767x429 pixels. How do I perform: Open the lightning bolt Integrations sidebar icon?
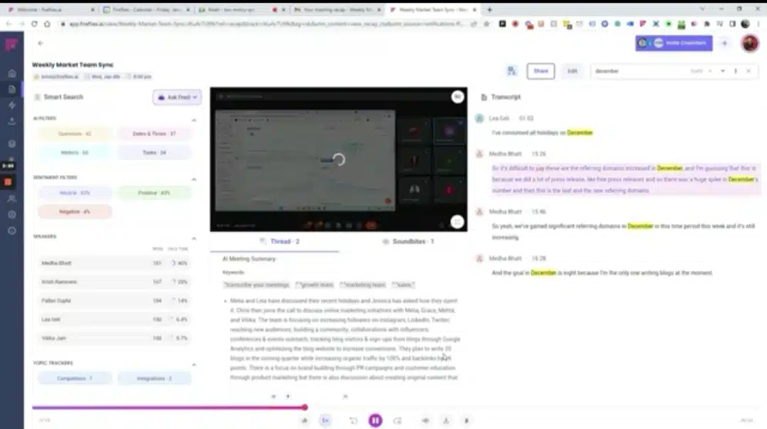pyautogui.click(x=12, y=105)
